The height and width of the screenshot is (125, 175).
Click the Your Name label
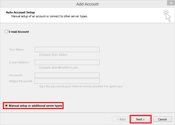(17, 49)
